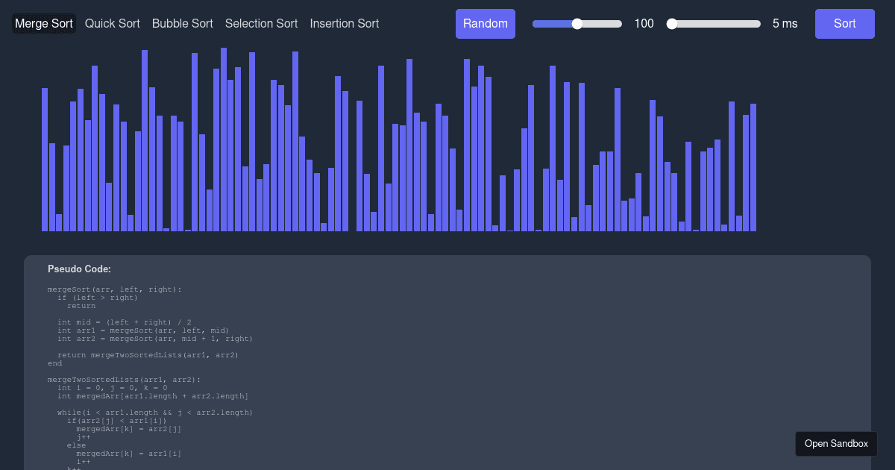Generate a new array with the Random button
Image resolution: width=895 pixels, height=470 pixels.
[485, 23]
